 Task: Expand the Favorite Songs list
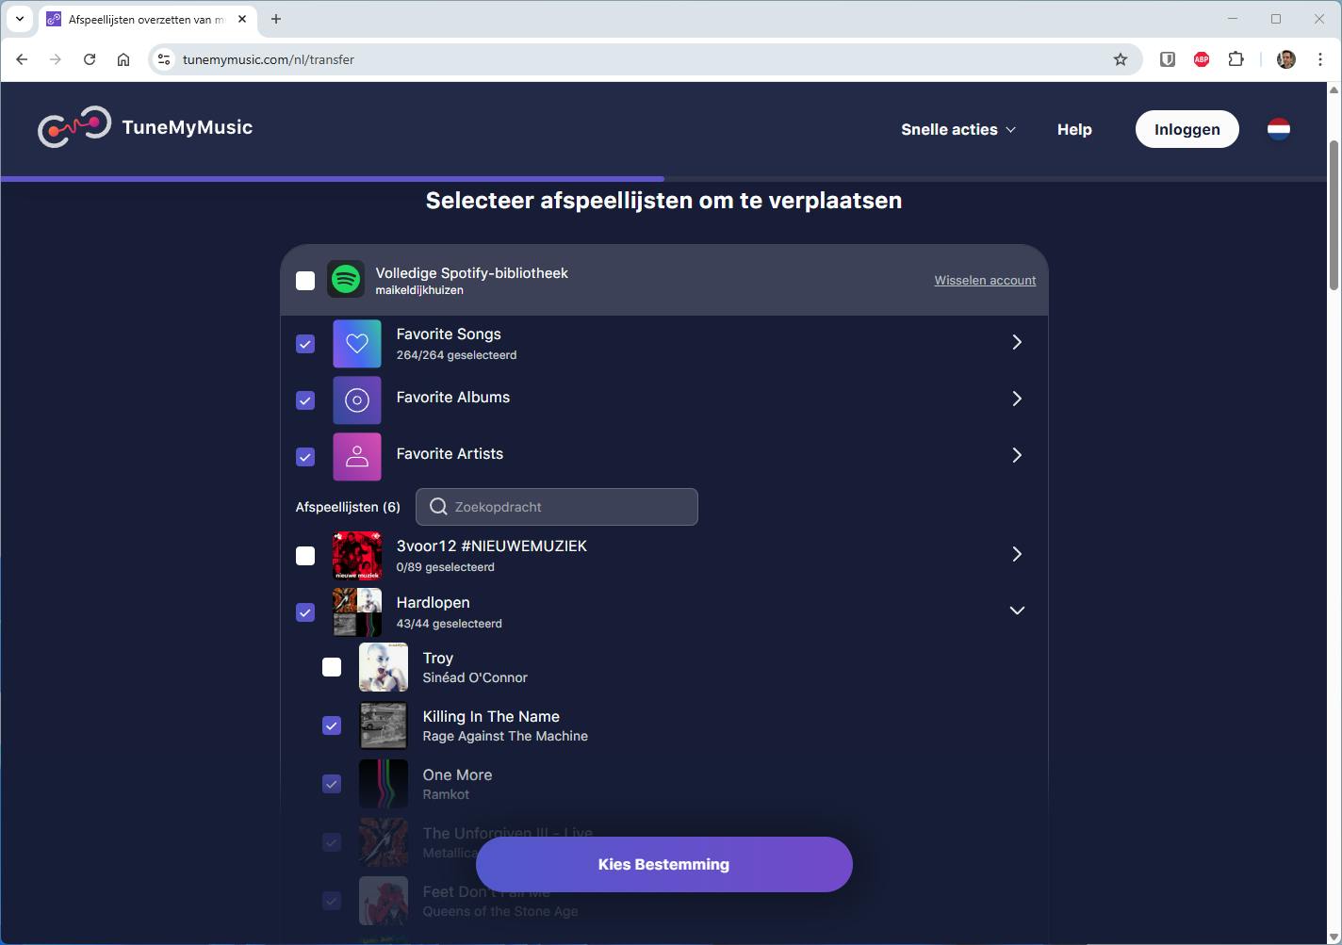tap(1017, 342)
